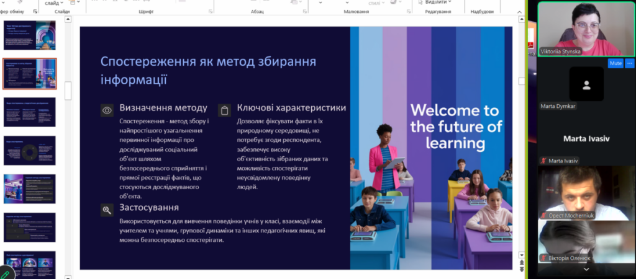
Task: Open the Малювання group dialog launcher
Action: coord(407,12)
